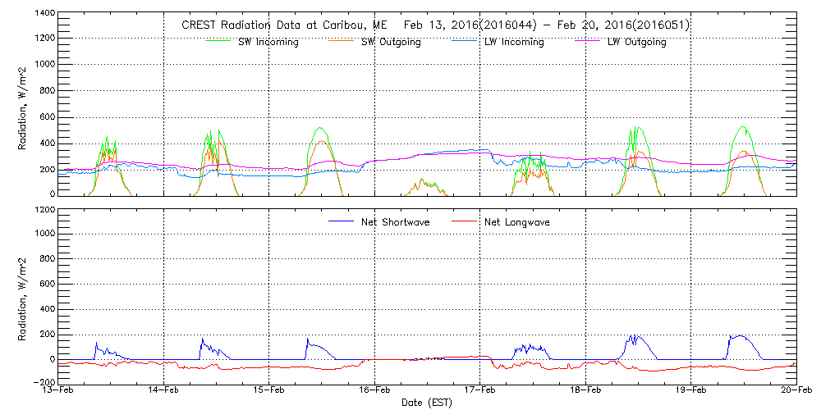Click the 20-Feb date tick label
The image size is (821, 410).
point(795,391)
